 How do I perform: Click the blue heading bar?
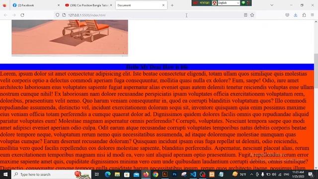coord(157,67)
